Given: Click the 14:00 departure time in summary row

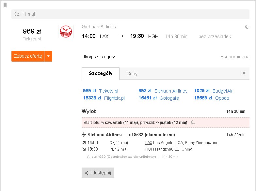Looking at the screenshot, I should (x=89, y=36).
